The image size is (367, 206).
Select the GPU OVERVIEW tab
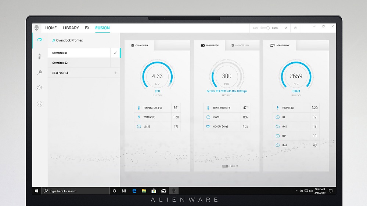[x=209, y=45]
